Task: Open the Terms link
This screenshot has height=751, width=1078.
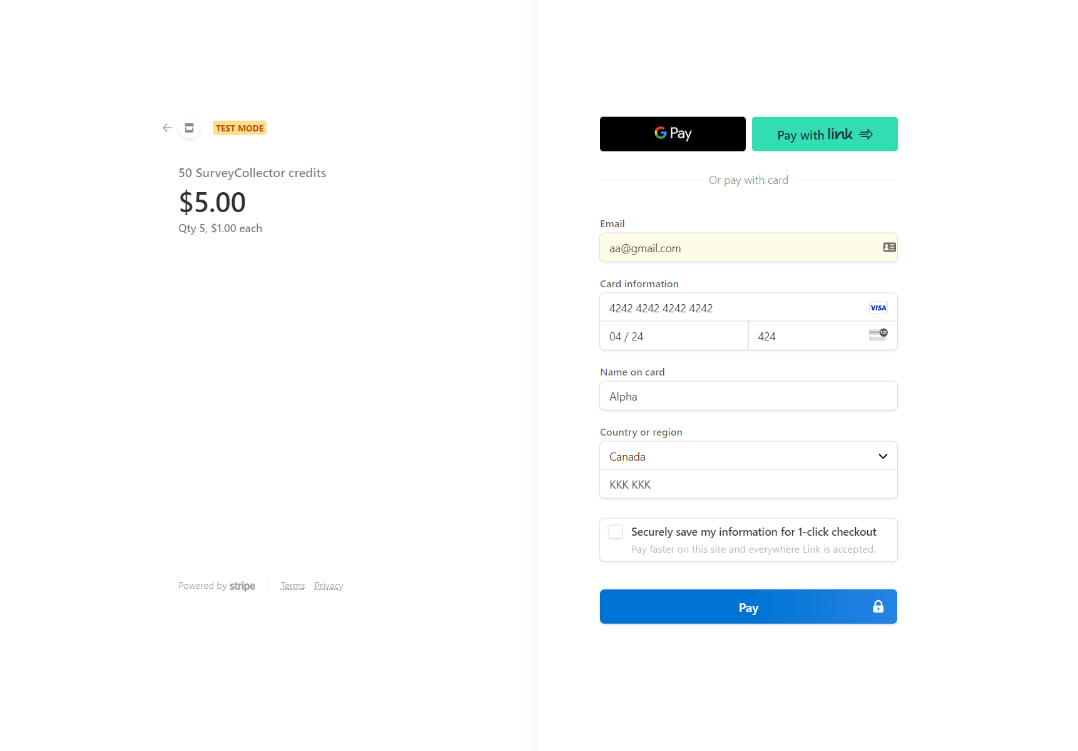Action: tap(292, 586)
